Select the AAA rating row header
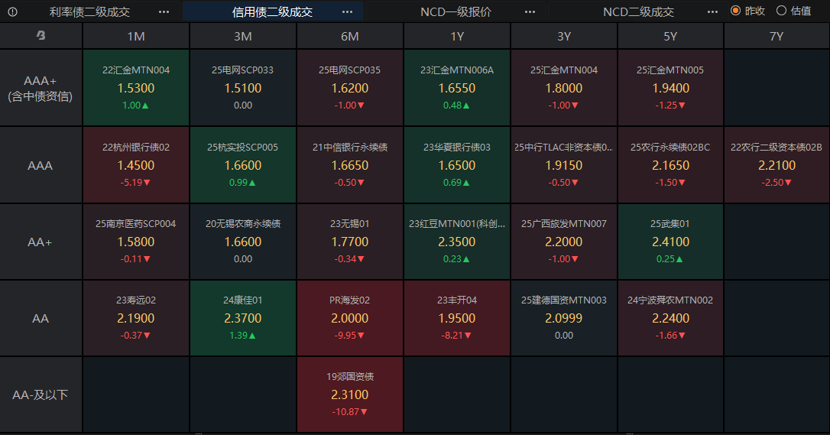 tap(41, 165)
